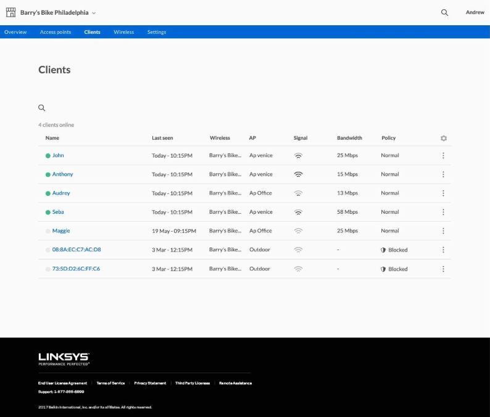The height and width of the screenshot is (417, 490).
Task: Open Seba's row actions menu
Action: 443,212
